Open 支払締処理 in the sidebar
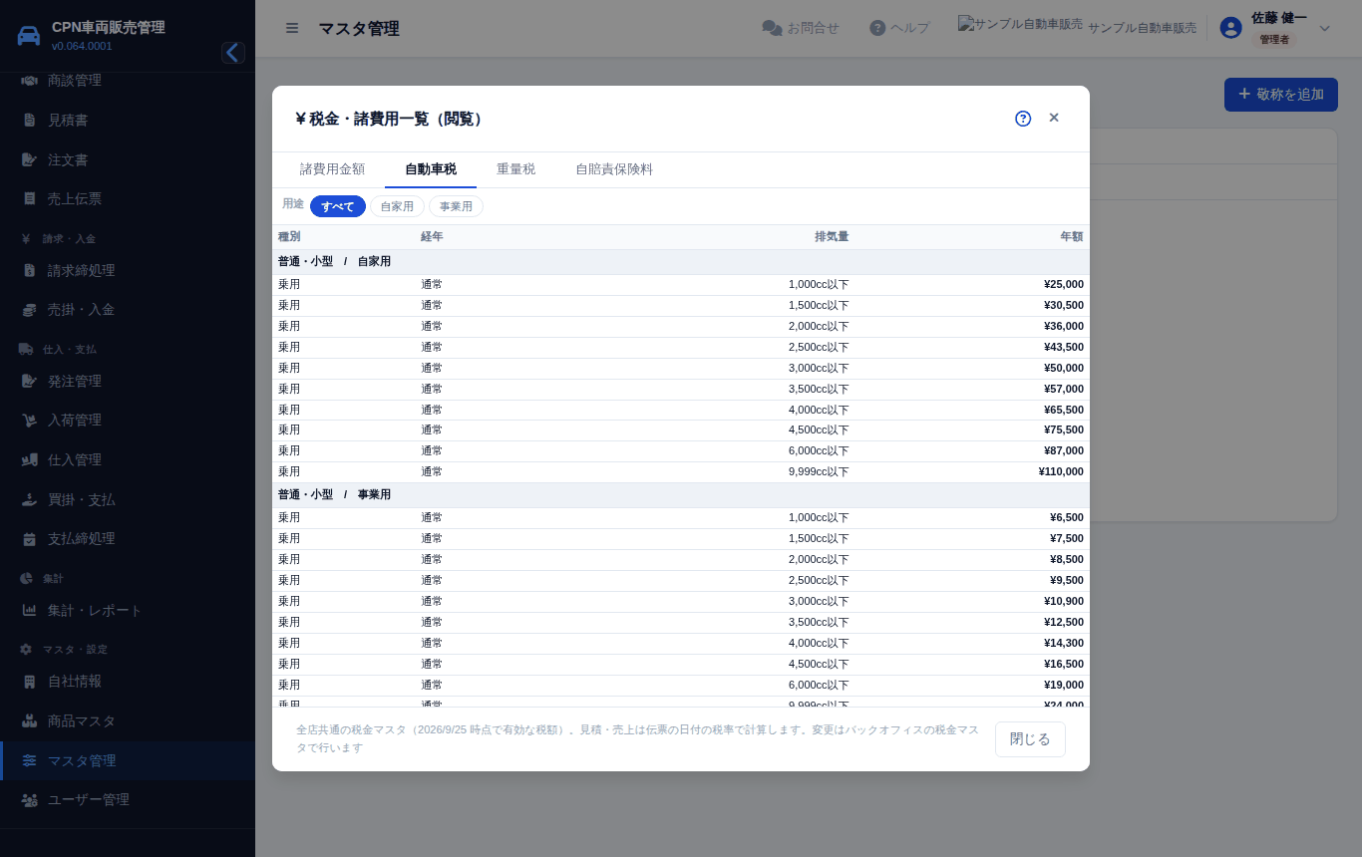 (x=128, y=538)
